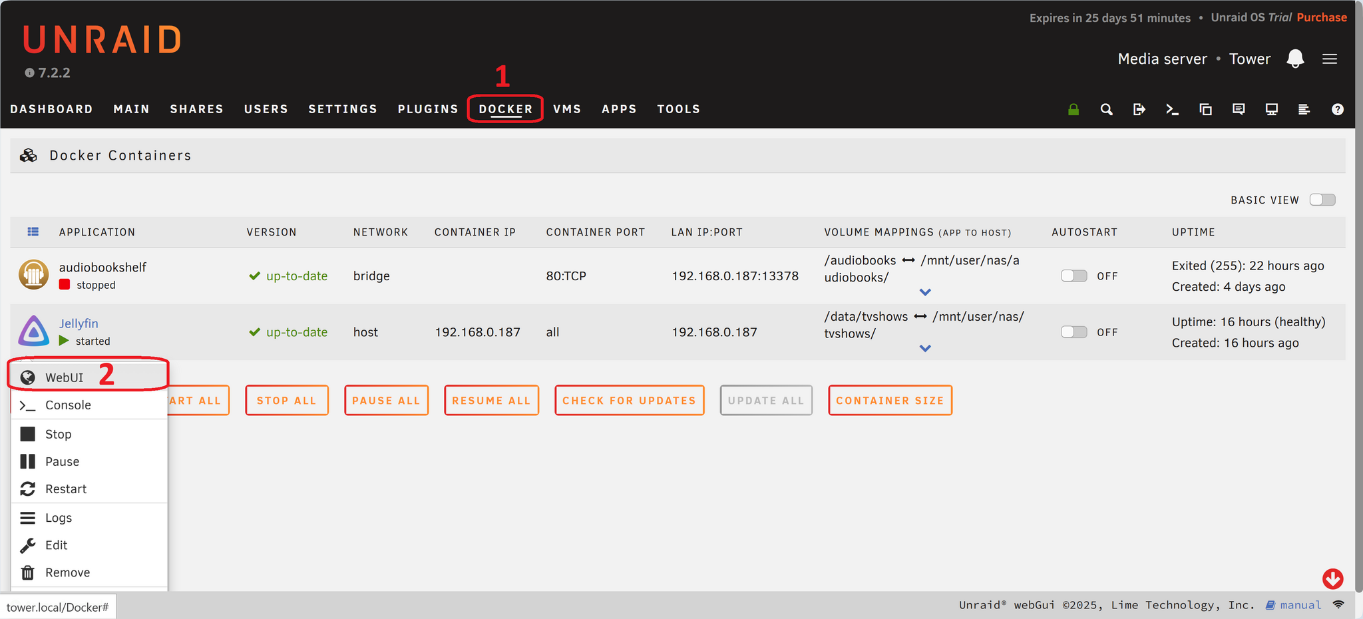Click the Update All button
The image size is (1363, 619).
pyautogui.click(x=766, y=400)
